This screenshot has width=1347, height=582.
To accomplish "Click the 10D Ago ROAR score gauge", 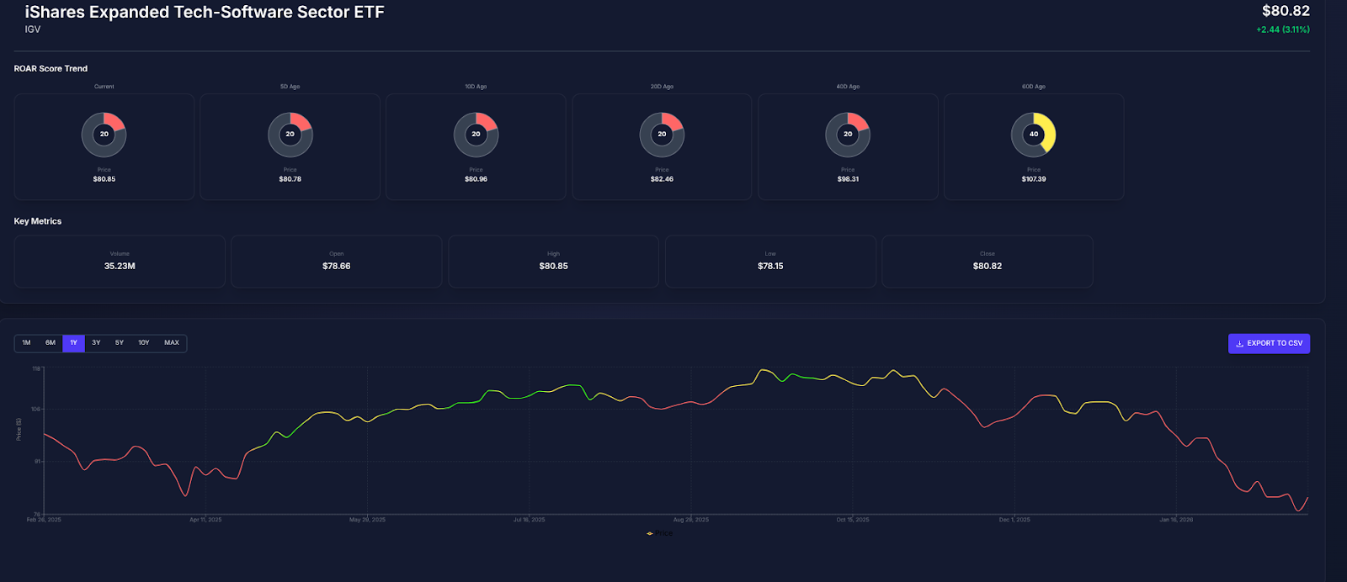I will pos(476,135).
